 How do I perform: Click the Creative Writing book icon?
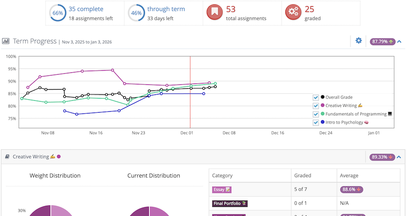(x=7, y=156)
